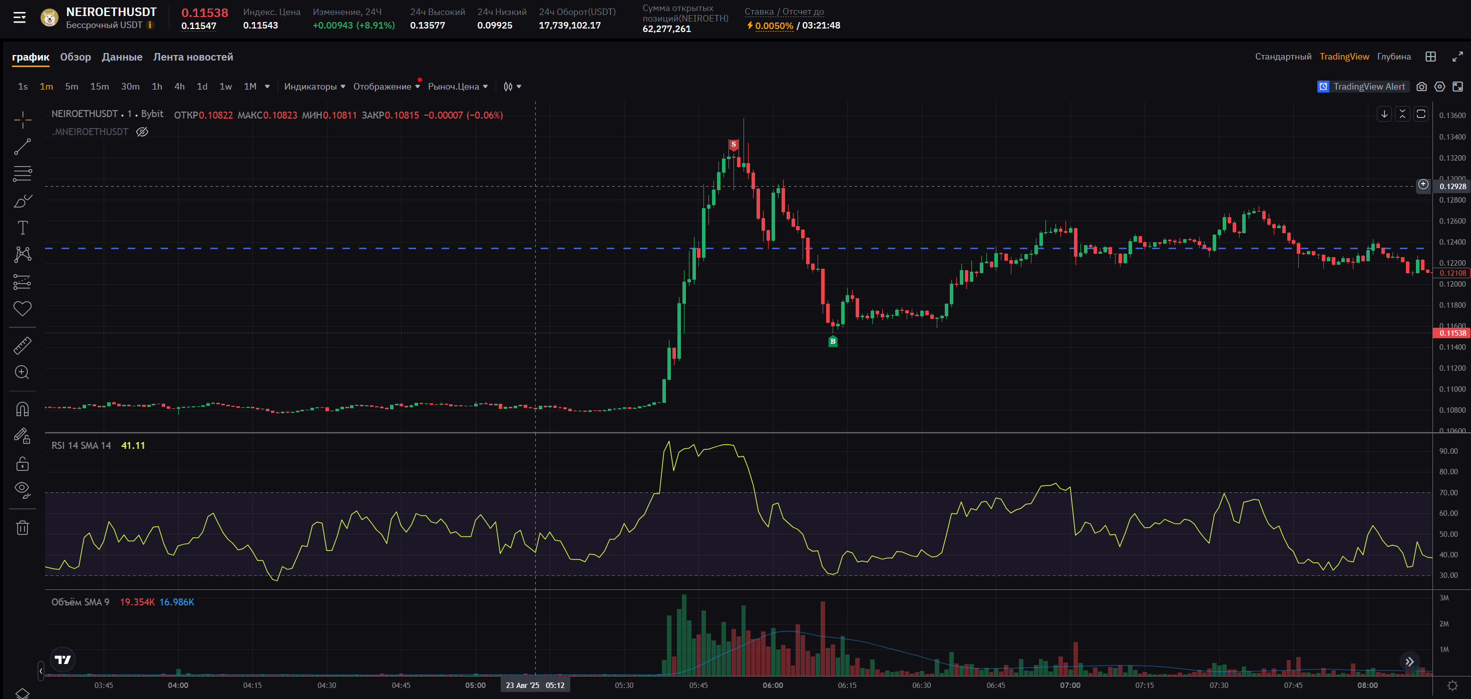Toggle visibility of .MNEIROETHUSDT series

tap(142, 132)
